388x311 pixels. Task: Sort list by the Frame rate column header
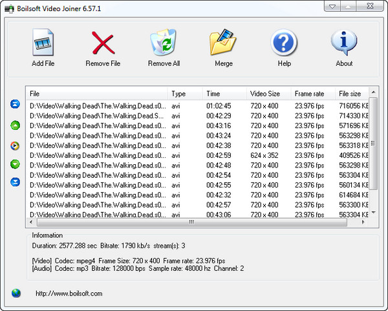[x=313, y=94]
